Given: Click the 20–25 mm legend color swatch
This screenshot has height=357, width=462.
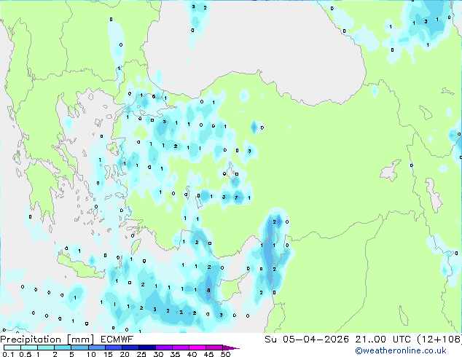Looking at the screenshot, I should [130, 348].
